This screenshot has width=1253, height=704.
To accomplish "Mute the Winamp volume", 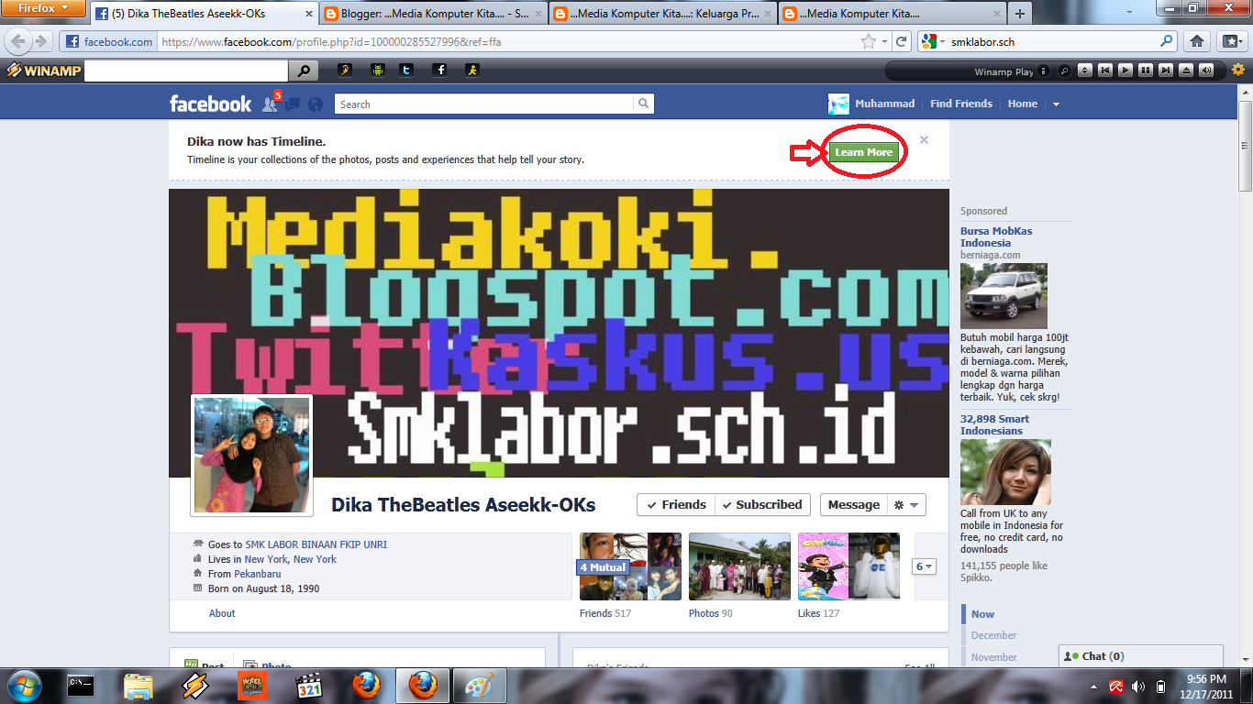I will (1205, 70).
